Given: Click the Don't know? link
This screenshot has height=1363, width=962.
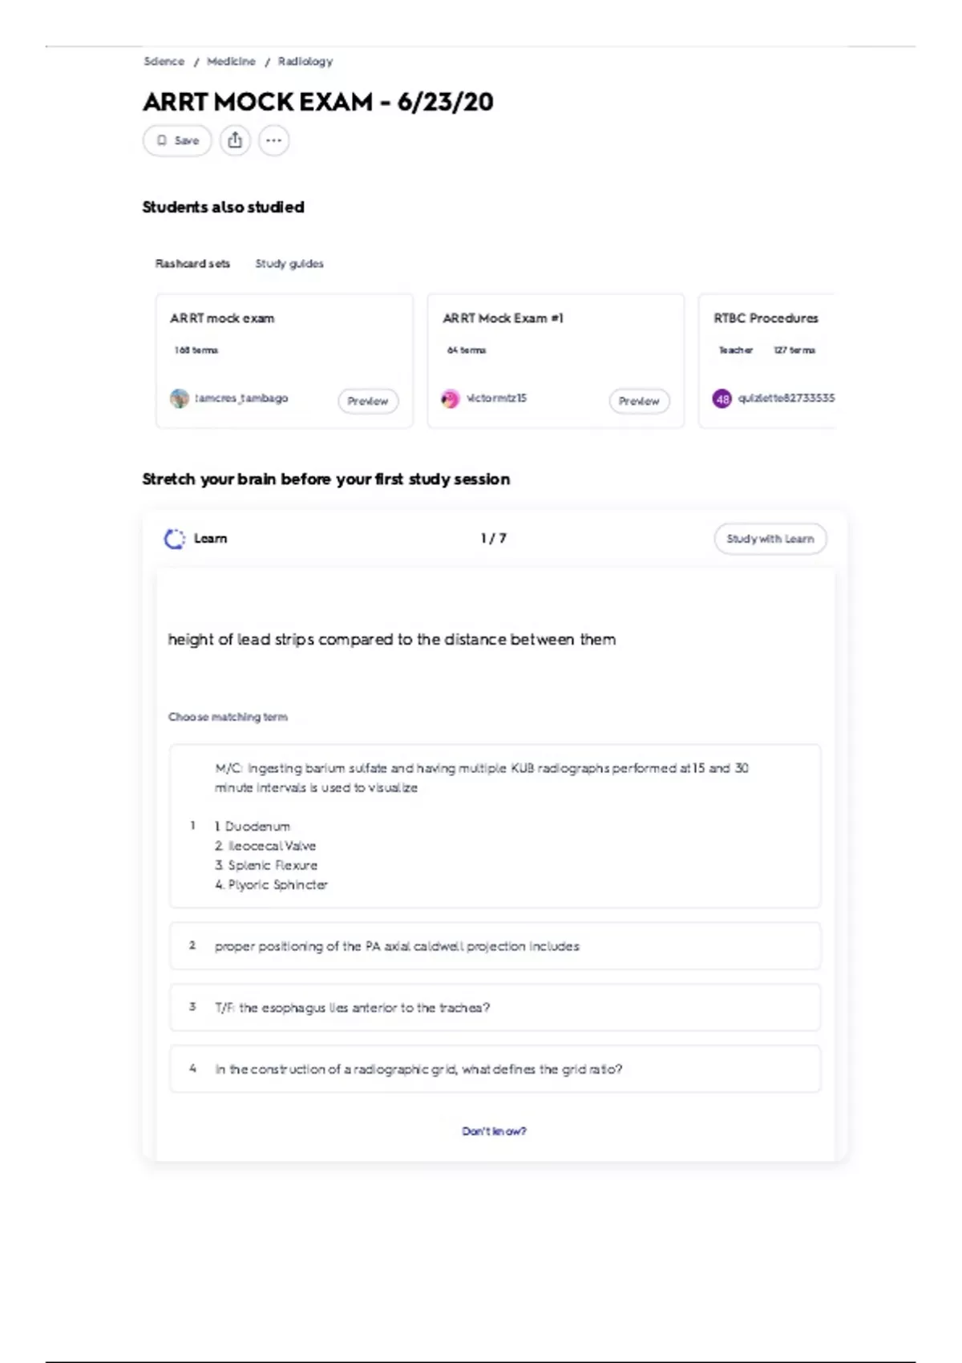Looking at the screenshot, I should click(x=494, y=1131).
